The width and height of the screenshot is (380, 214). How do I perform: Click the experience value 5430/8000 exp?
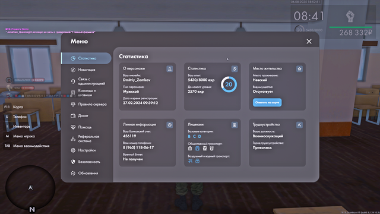(201, 80)
